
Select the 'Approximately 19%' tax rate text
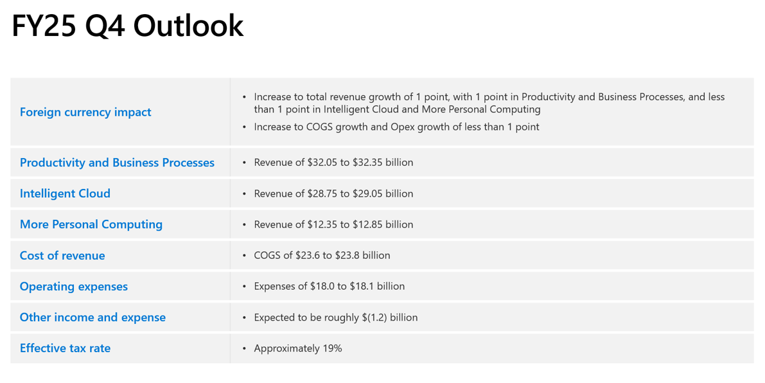point(298,348)
